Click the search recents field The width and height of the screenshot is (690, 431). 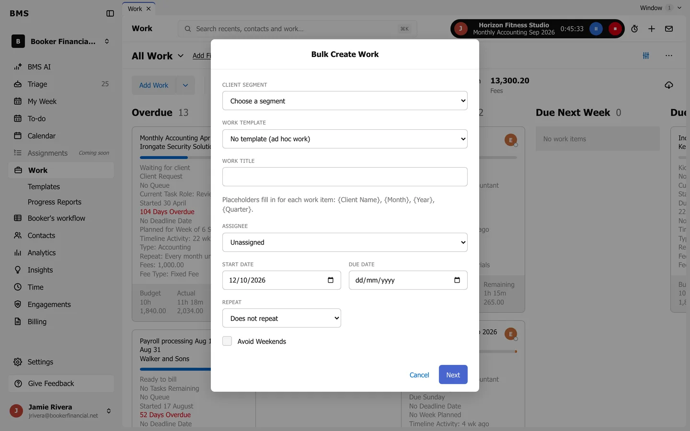[x=297, y=29]
